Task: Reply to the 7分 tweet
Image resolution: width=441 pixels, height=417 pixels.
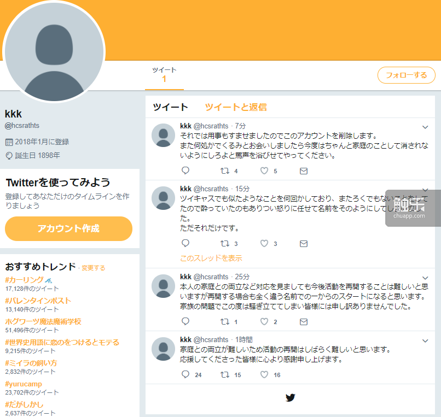Action: (x=185, y=171)
